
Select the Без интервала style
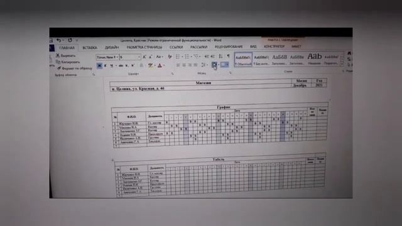pos(261,60)
